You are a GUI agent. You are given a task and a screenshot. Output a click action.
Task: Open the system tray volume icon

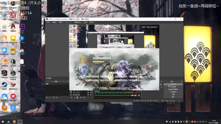tap(203, 122)
